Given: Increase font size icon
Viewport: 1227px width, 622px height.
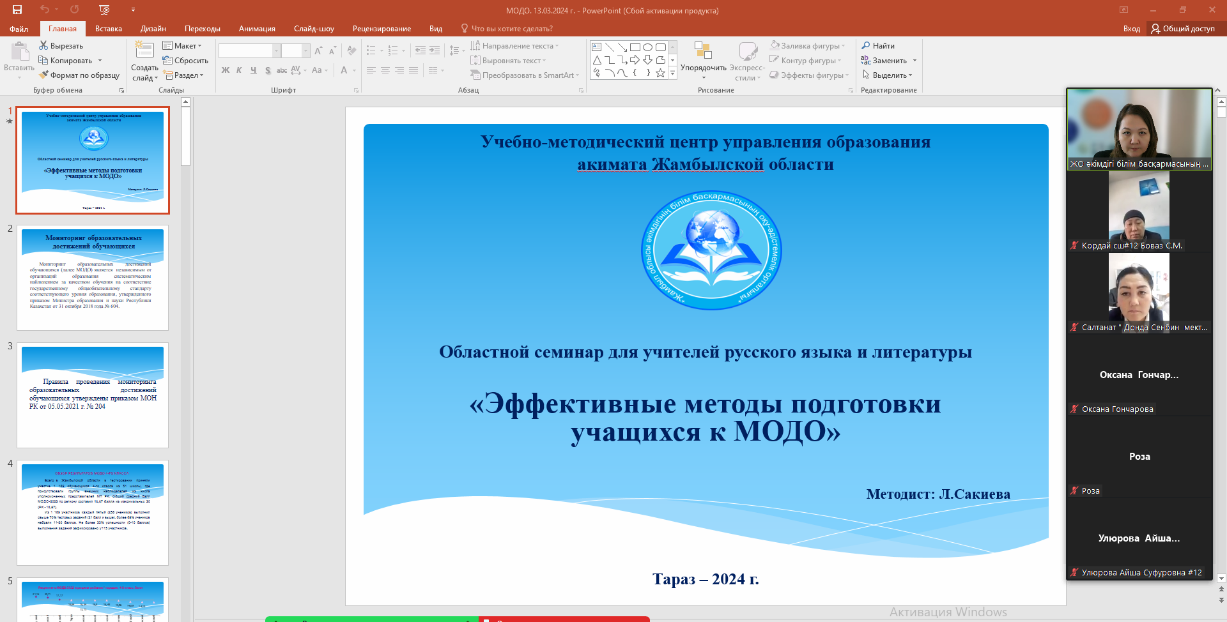Looking at the screenshot, I should pos(318,50).
